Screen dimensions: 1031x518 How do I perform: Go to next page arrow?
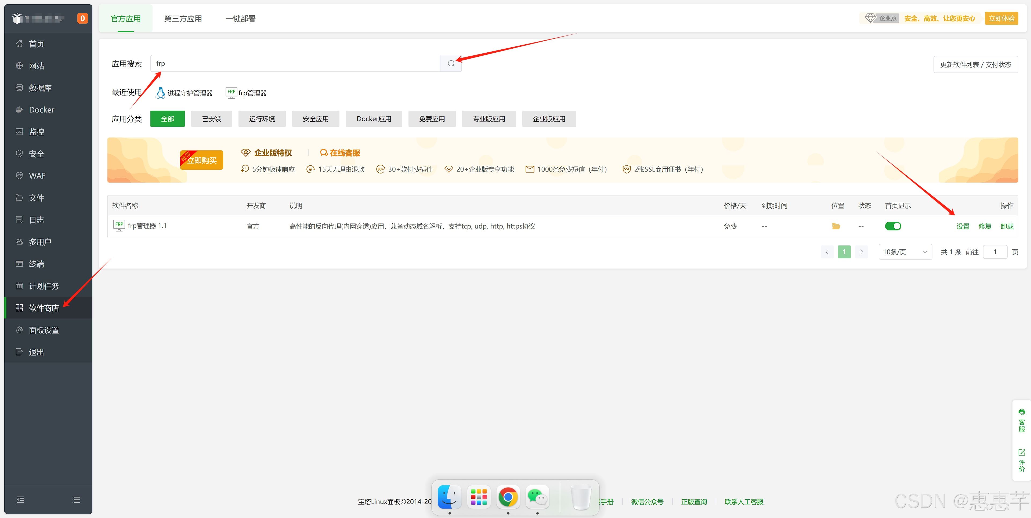[861, 252]
